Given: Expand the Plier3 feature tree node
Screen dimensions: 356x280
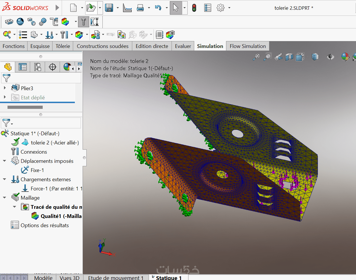Looking at the screenshot, I should (x=5, y=88).
